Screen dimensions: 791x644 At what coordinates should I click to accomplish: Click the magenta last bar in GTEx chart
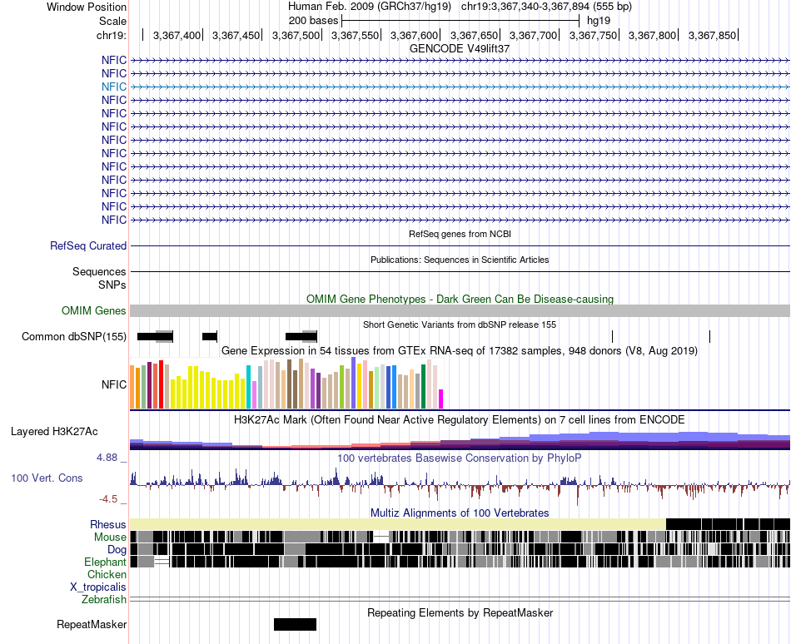[x=441, y=399]
